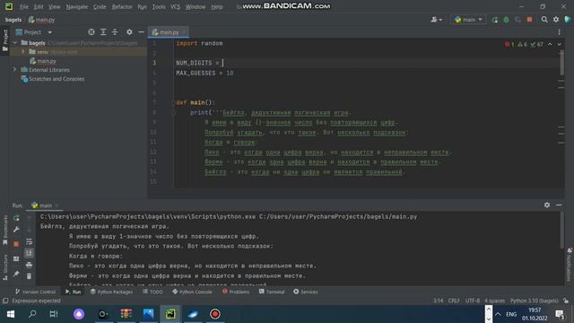This screenshot has height=323, width=574.
Task: Open the File menu
Action: (24, 7)
